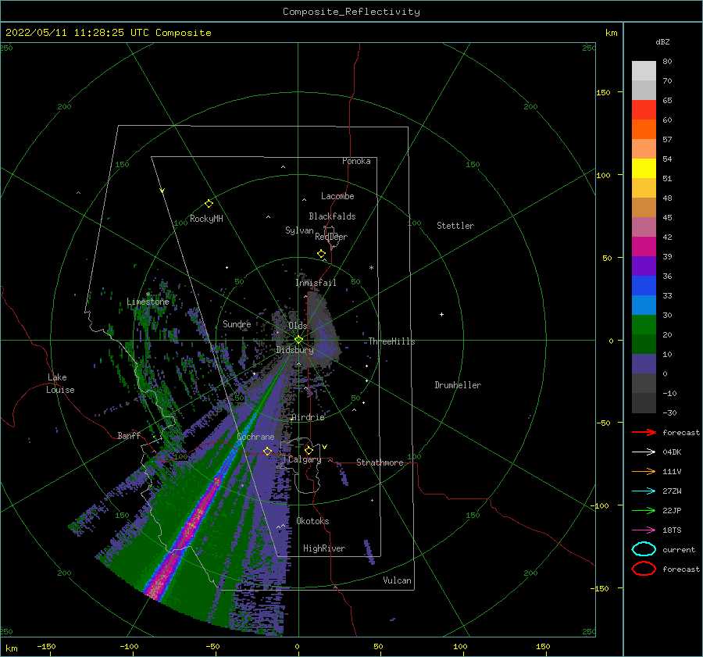
Task: Click the yellow diamond marker near RedDeer
Action: click(321, 254)
